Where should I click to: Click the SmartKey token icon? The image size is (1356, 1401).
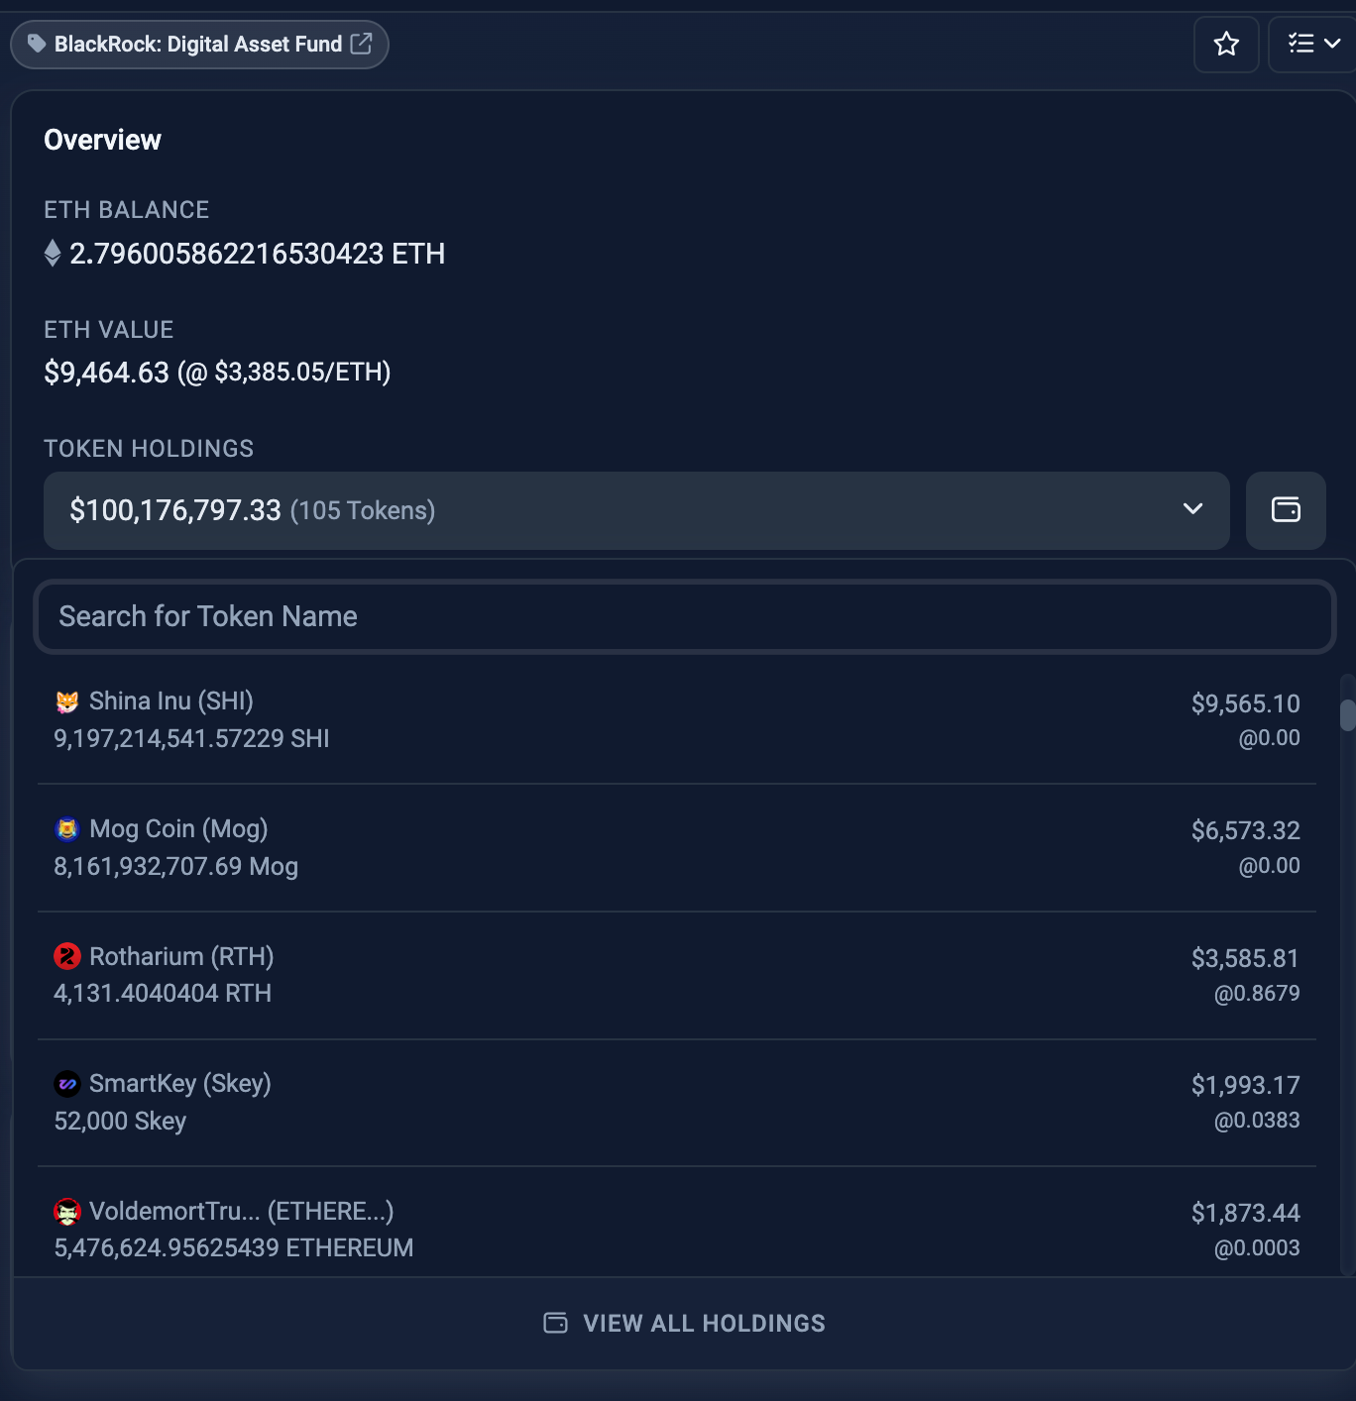point(67,1084)
